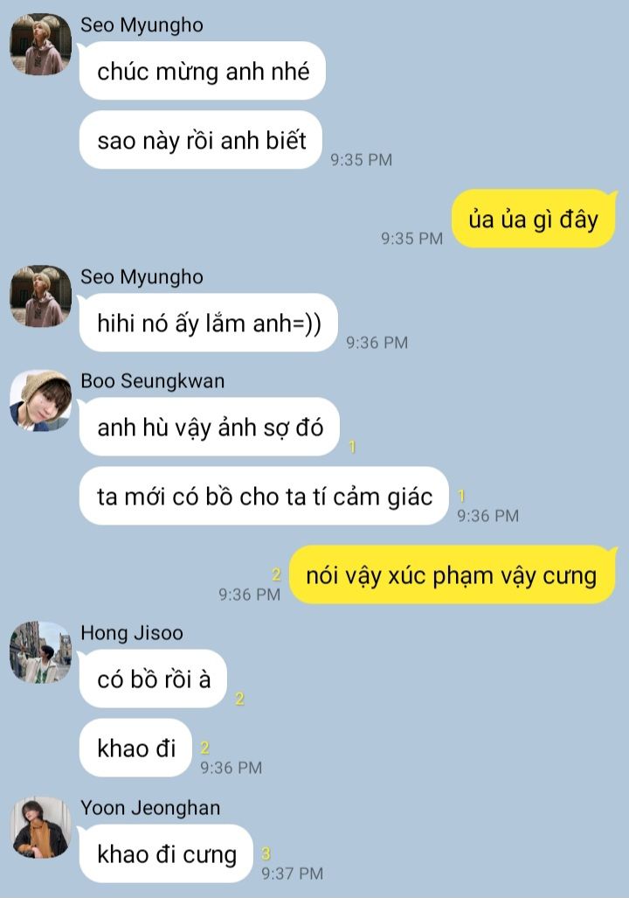Screen dimensions: 629x898
Task: Select the 'khao đi' message bubble
Action: point(135,748)
